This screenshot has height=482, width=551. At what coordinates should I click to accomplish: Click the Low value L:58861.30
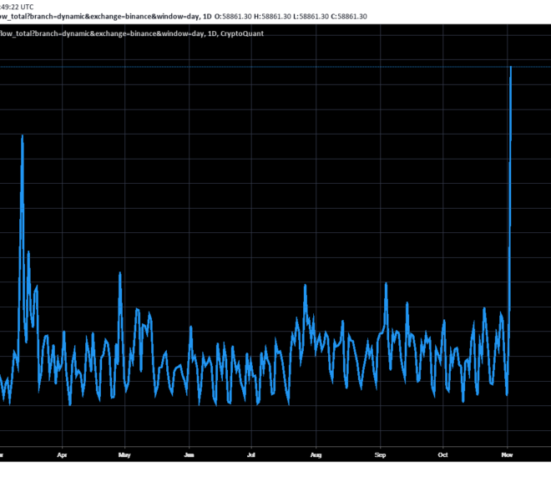[311, 17]
